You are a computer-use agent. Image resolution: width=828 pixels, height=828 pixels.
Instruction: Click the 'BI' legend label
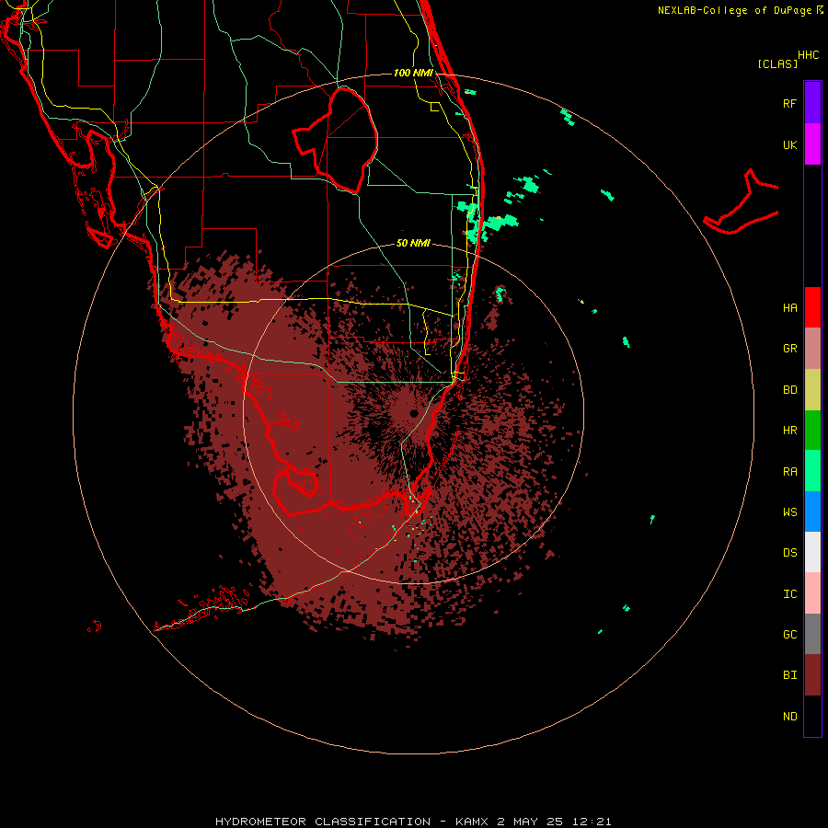[x=789, y=675]
